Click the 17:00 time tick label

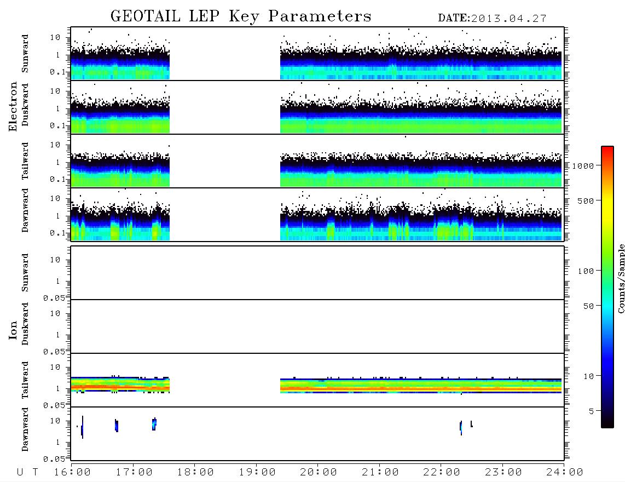[134, 473]
